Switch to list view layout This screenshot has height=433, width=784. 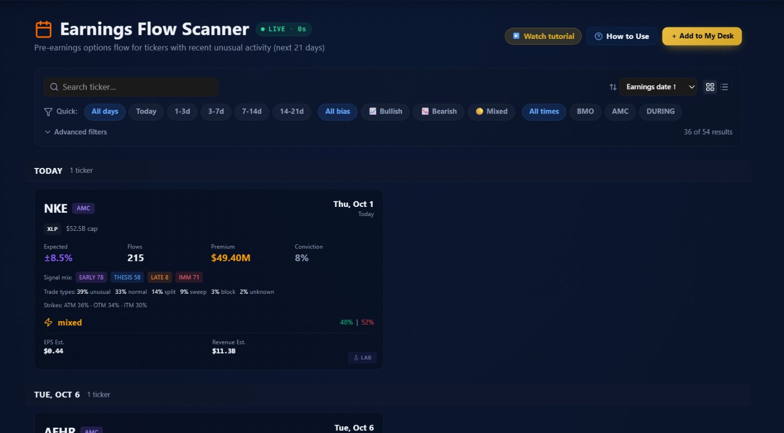(724, 87)
